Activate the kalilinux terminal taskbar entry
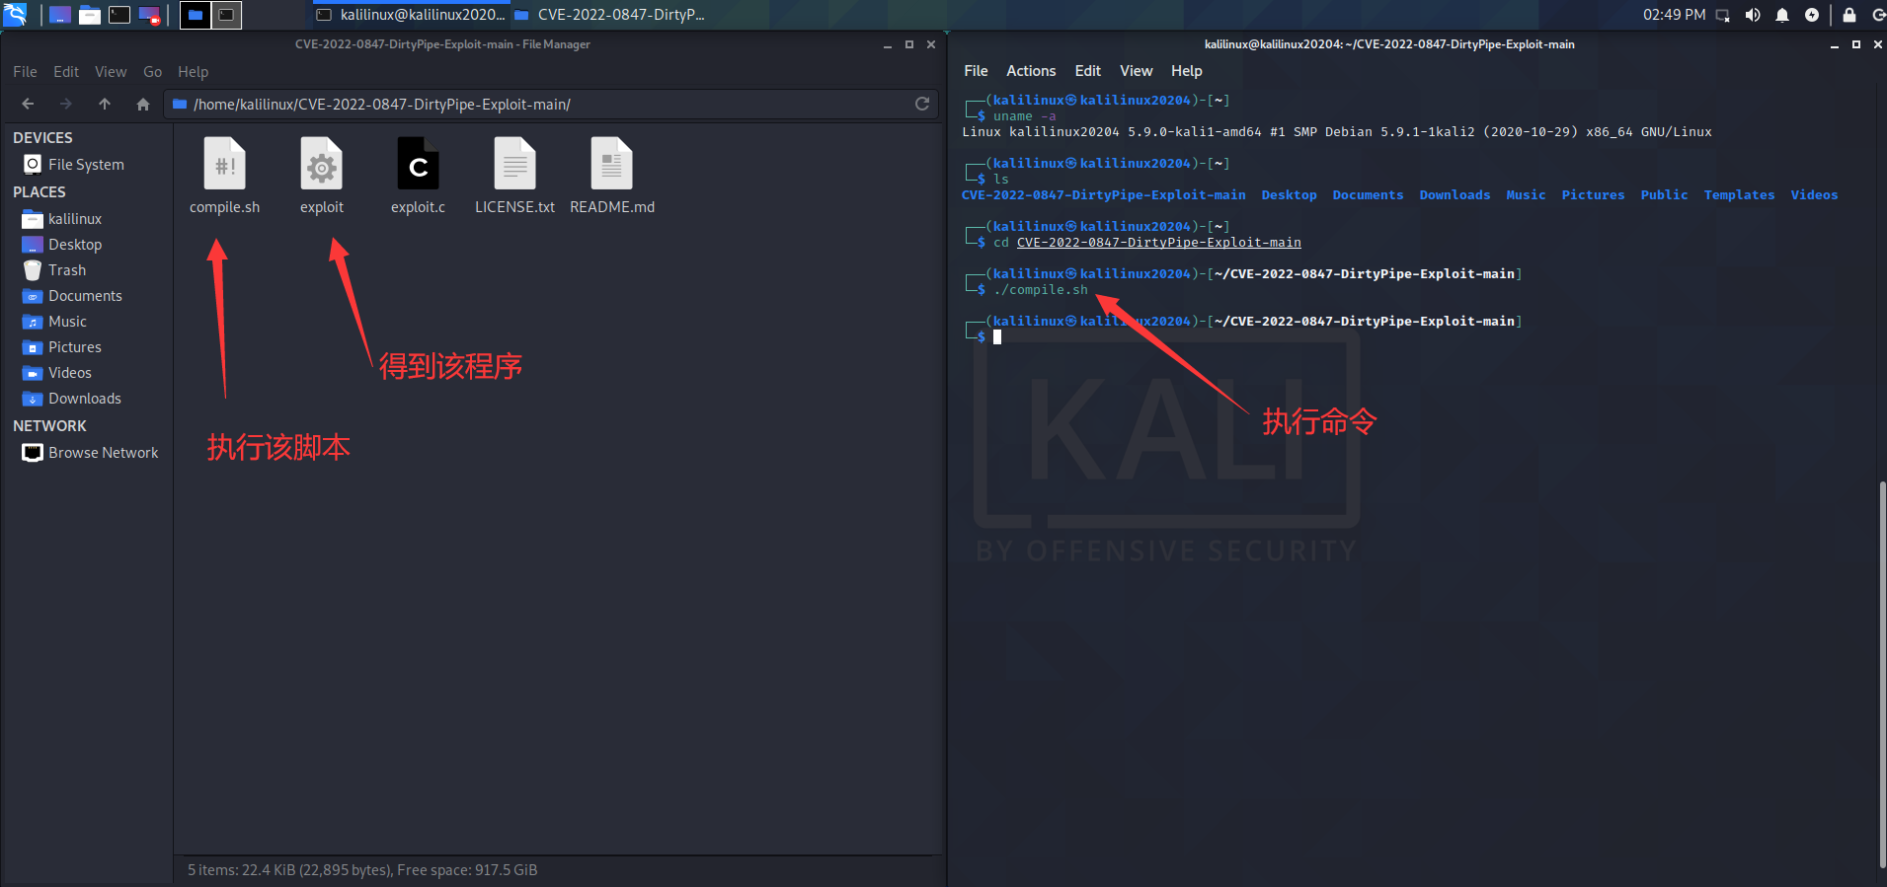 [411, 15]
